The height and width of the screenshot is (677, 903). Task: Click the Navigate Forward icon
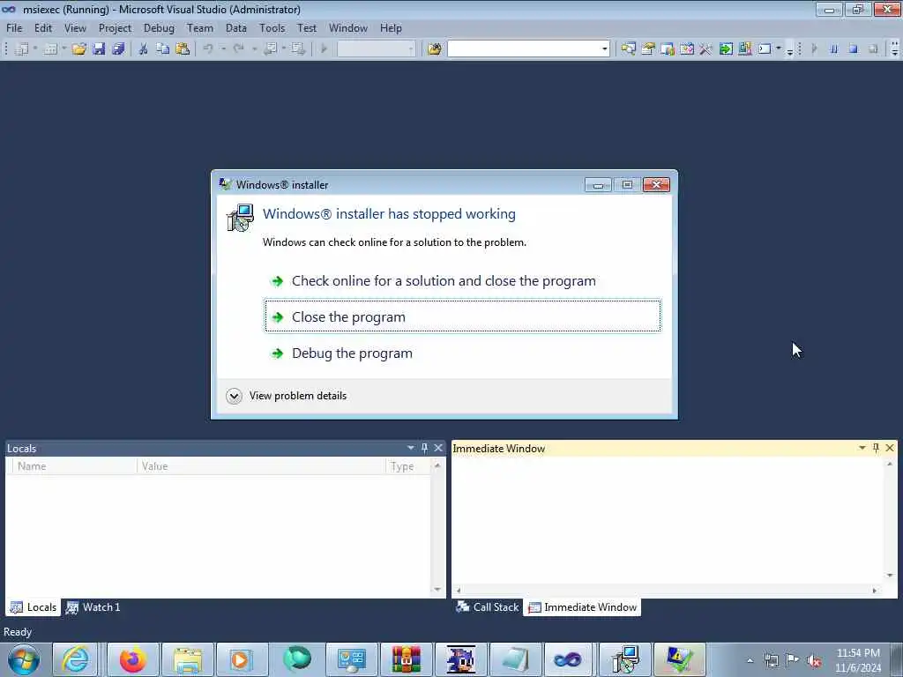tap(298, 49)
